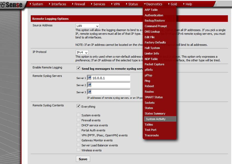Viewport: 232px width, 164px height.
Task: Click the alias icon in Server 1 field
Action: tap(89, 78)
